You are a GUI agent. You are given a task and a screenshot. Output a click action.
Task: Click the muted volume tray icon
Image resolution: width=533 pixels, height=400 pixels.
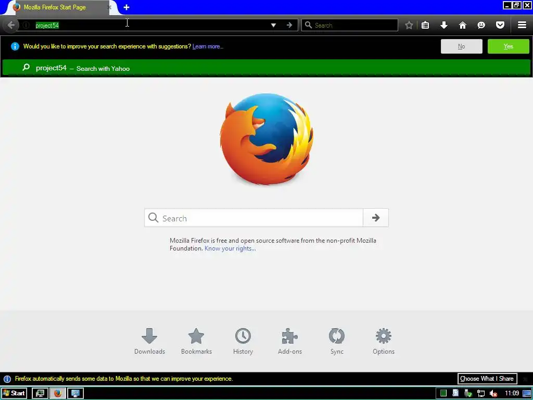pyautogui.click(x=493, y=394)
